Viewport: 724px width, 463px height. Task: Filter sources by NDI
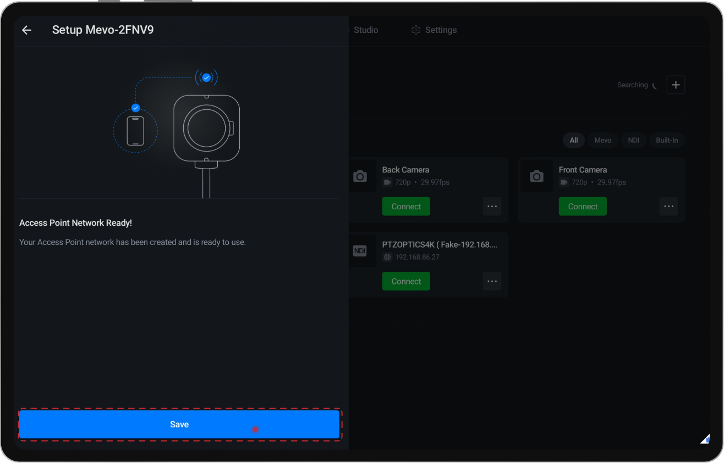(x=634, y=140)
